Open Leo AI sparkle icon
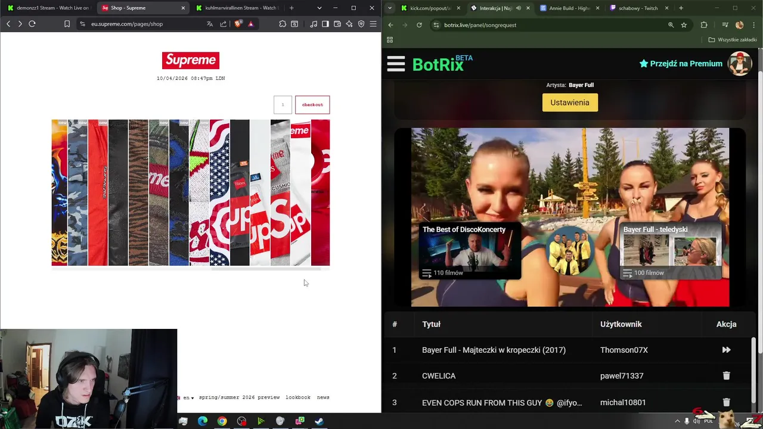Image resolution: width=763 pixels, height=429 pixels. pyautogui.click(x=349, y=24)
